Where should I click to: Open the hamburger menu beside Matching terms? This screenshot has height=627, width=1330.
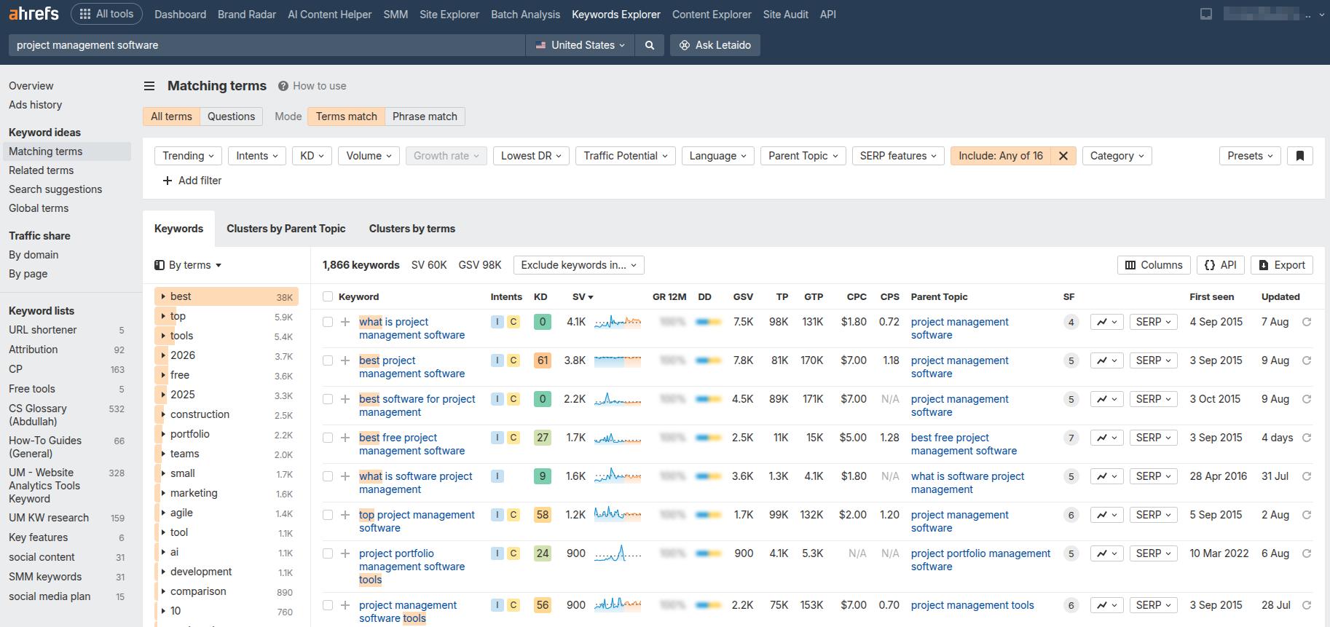pyautogui.click(x=149, y=86)
